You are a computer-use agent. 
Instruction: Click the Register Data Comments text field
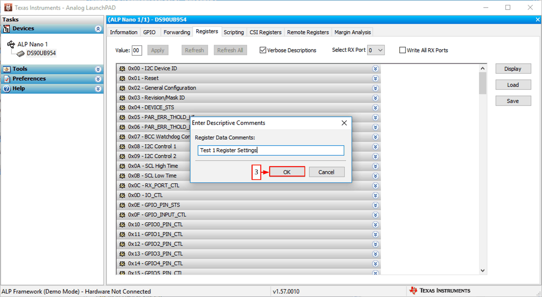click(x=270, y=150)
